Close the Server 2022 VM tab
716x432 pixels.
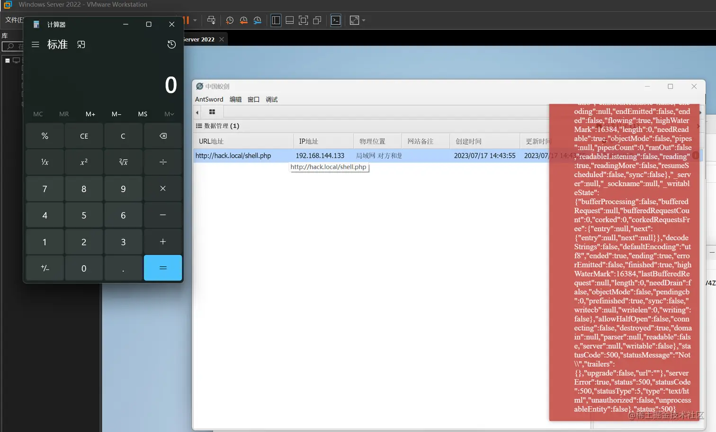pos(222,39)
